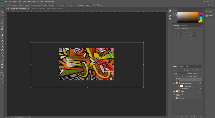Select the Zoom tool
Image resolution: width=215 pixels, height=118 pixels.
point(2,67)
